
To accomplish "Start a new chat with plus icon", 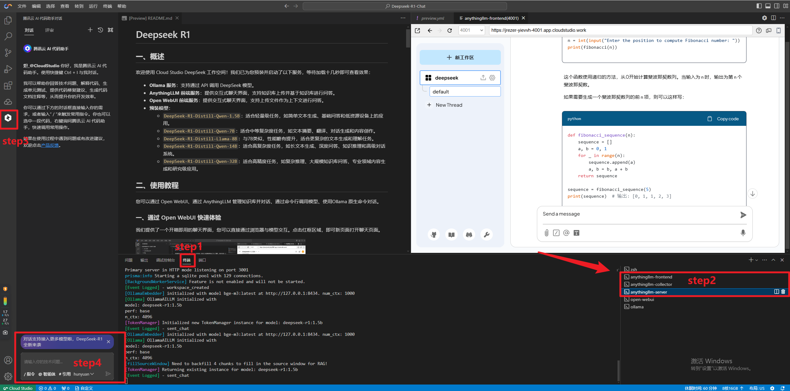I will pyautogui.click(x=90, y=30).
